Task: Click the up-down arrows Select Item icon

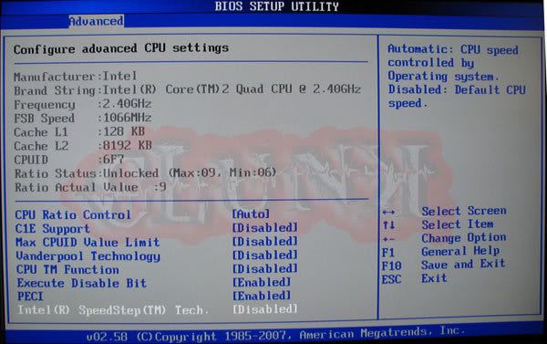Action: tap(388, 225)
